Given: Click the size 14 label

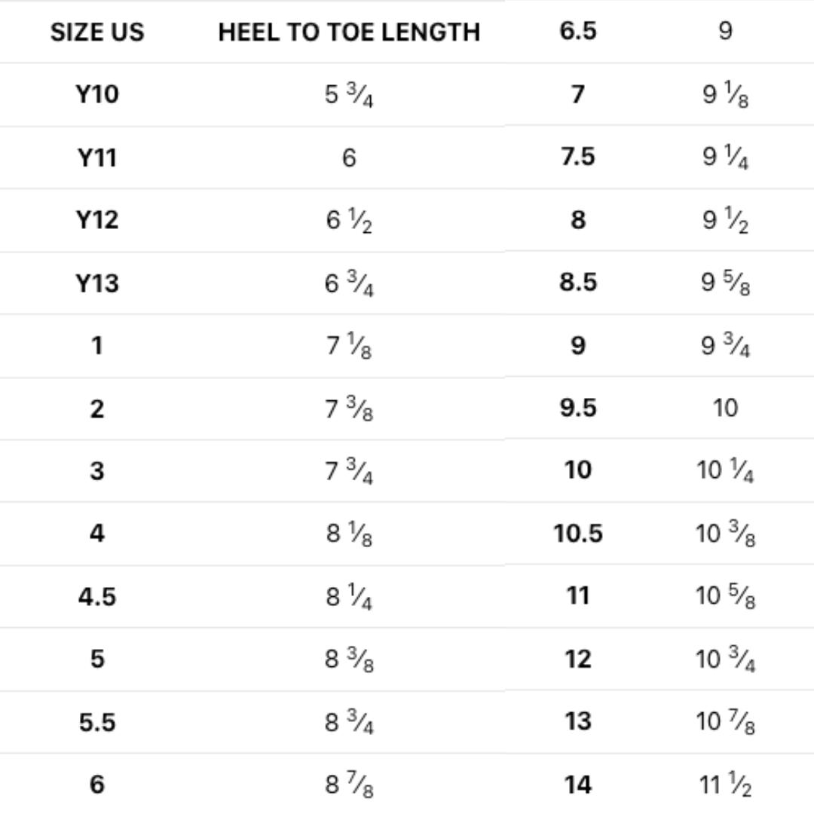Looking at the screenshot, I should (578, 785).
